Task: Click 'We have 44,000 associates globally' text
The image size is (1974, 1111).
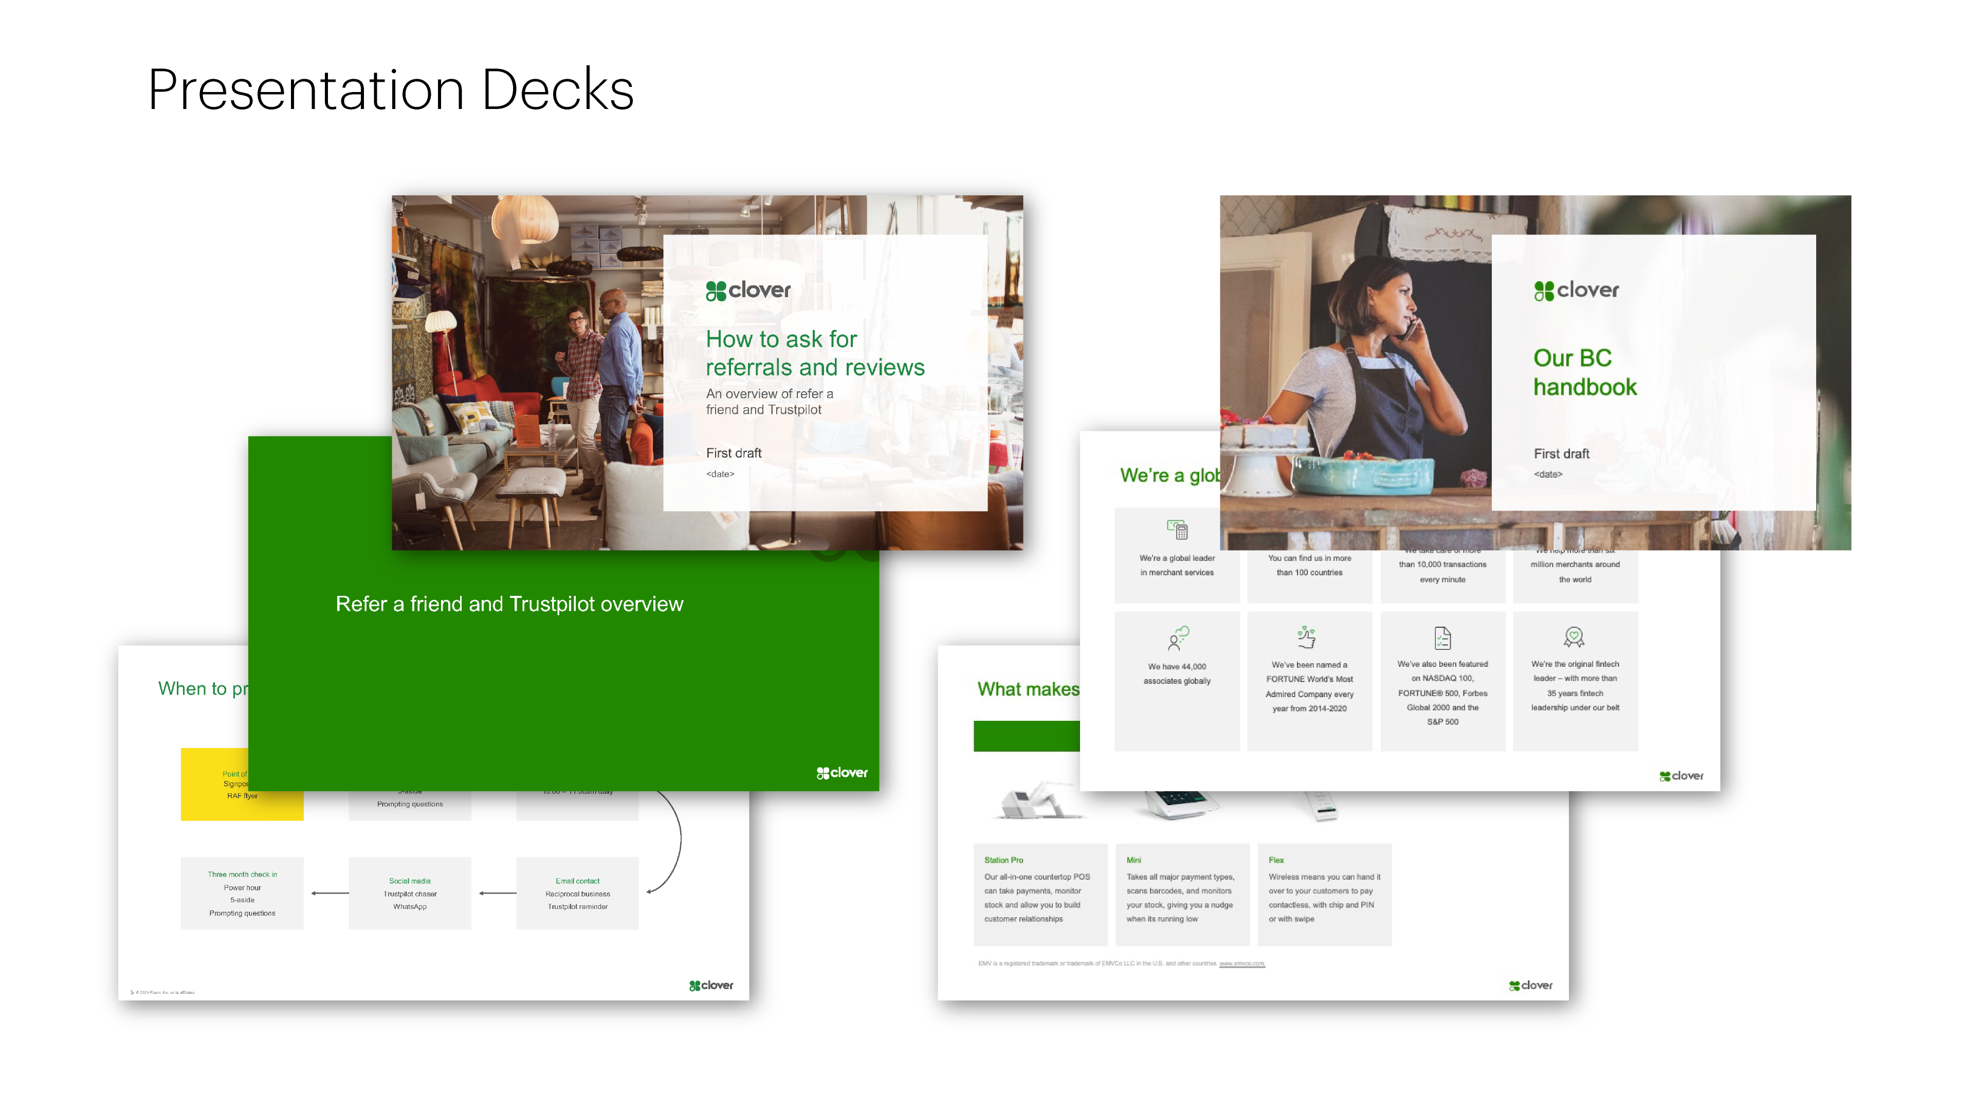Action: coord(1177,673)
